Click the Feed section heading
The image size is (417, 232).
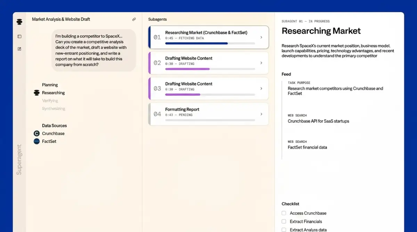(x=286, y=74)
